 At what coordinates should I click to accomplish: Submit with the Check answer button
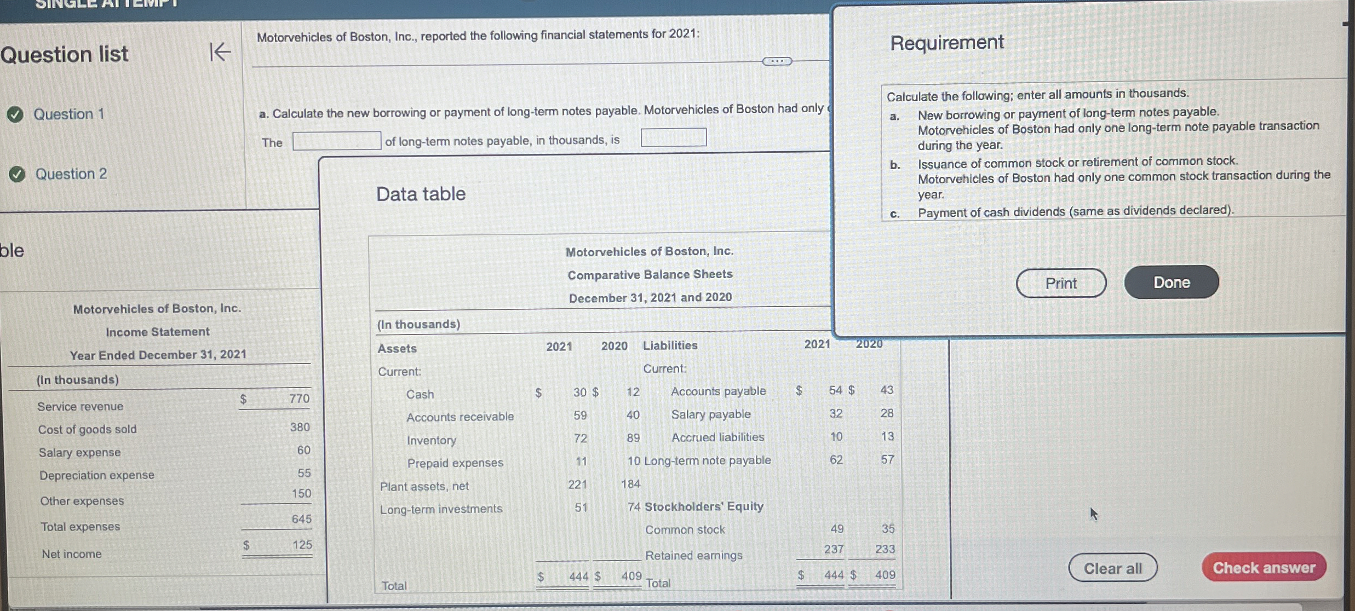(1264, 568)
